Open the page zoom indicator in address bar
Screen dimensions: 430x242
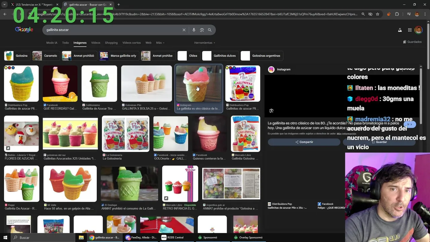click(363, 14)
